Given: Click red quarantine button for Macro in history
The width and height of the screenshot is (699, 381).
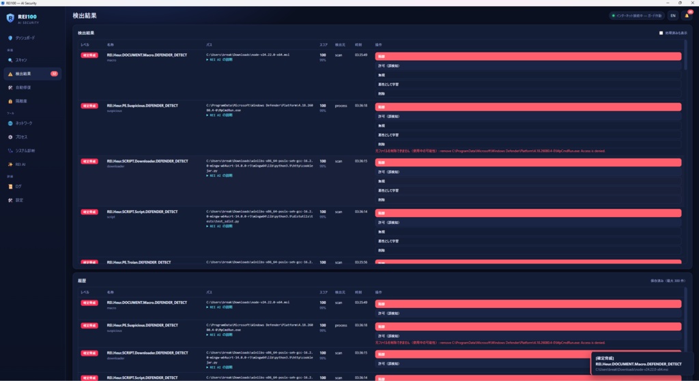Looking at the screenshot, I should (528, 304).
